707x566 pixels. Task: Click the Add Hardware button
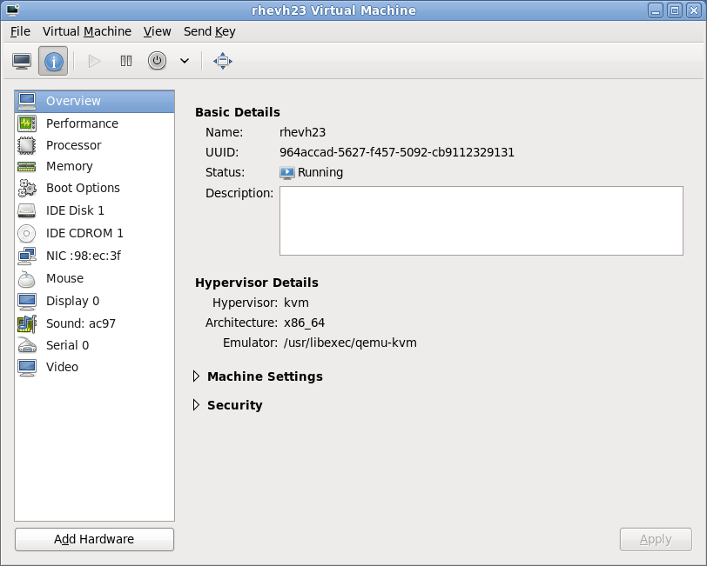click(x=93, y=539)
